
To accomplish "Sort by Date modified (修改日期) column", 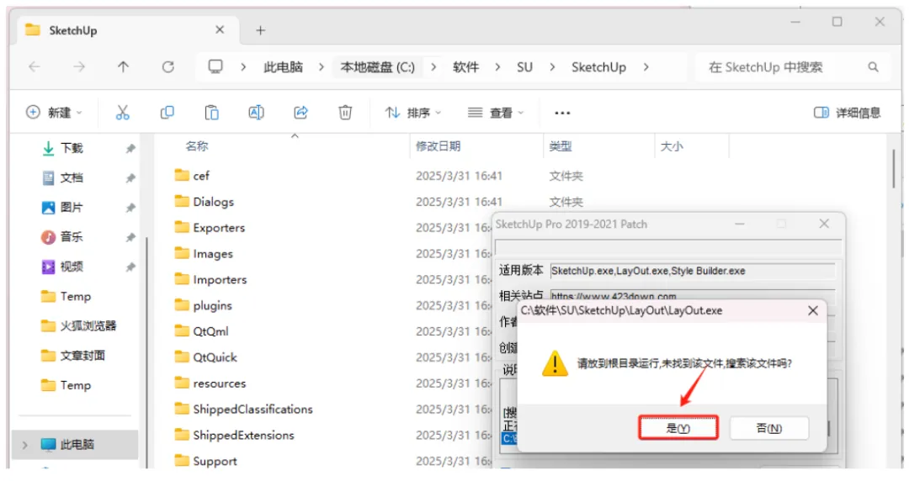I will (439, 146).
